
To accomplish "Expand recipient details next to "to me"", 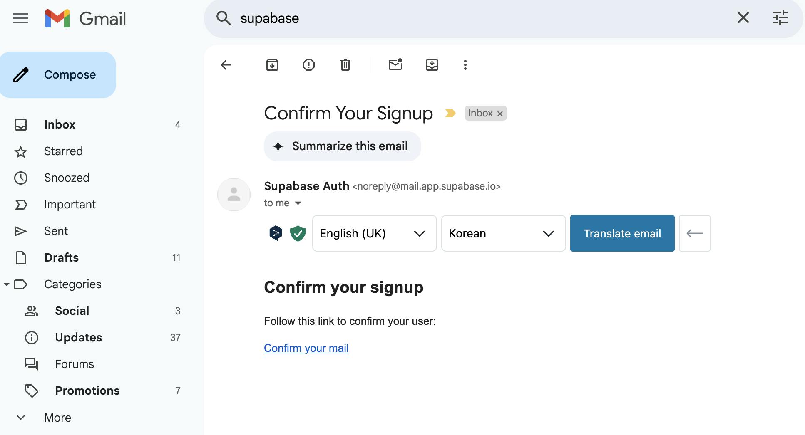I will 298,203.
